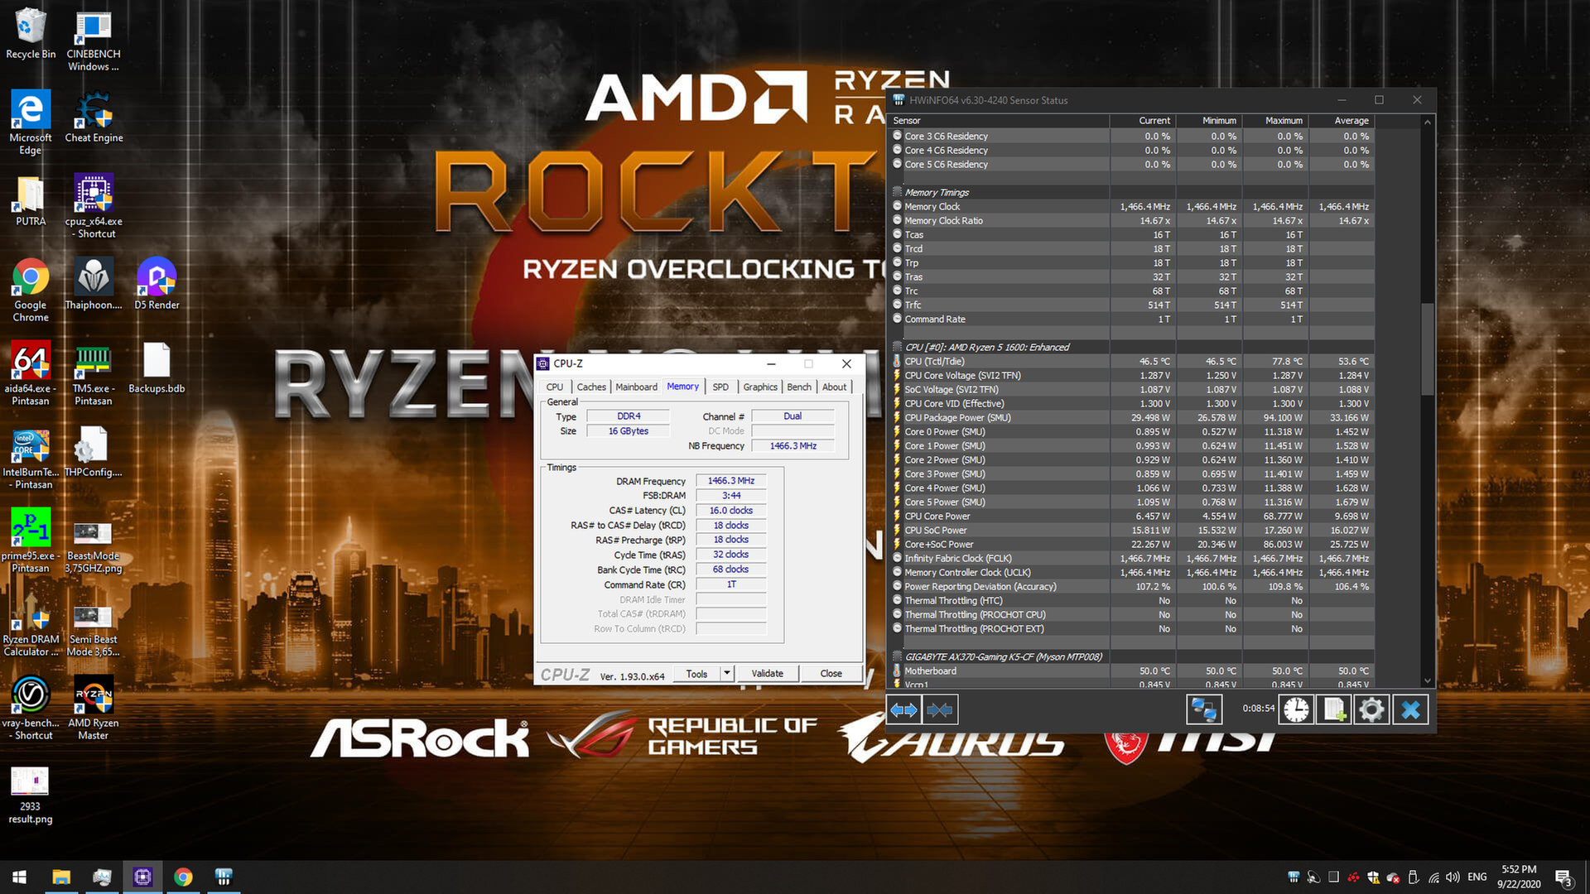This screenshot has width=1590, height=894.
Task: Switch to the Caches tab in CPU-Z
Action: point(591,387)
